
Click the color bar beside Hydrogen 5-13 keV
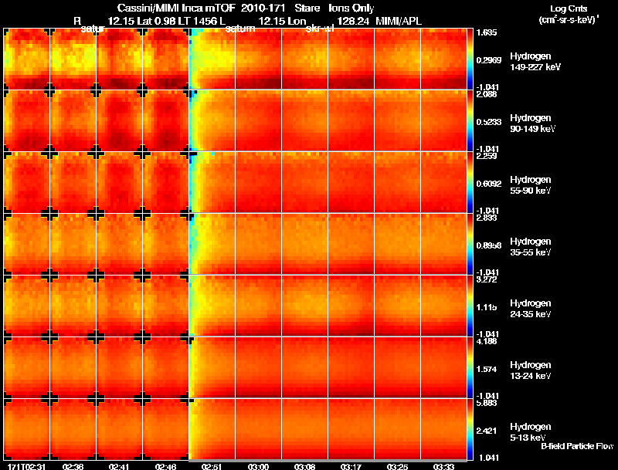pyautogui.click(x=470, y=429)
